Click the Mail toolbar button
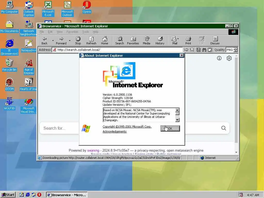Screen dimensions: 264x198 (174, 40)
